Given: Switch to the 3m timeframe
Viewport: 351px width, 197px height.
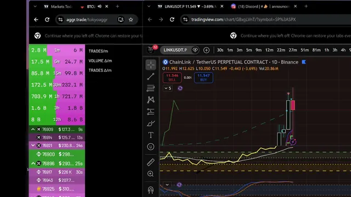Looking at the screenshot, I should click(x=240, y=50).
